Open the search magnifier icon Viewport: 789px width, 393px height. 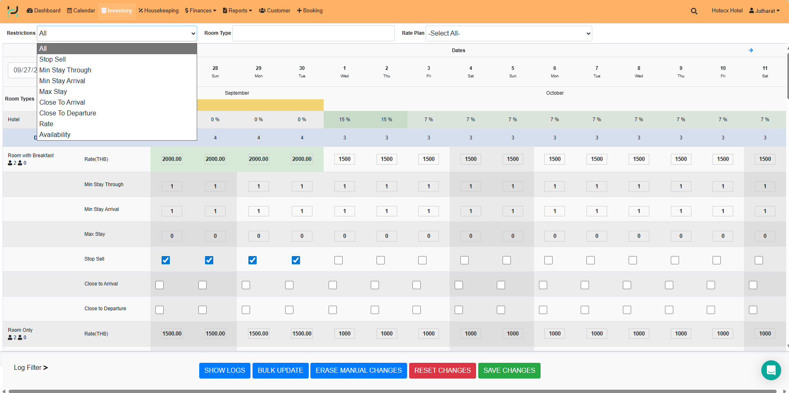click(x=694, y=11)
